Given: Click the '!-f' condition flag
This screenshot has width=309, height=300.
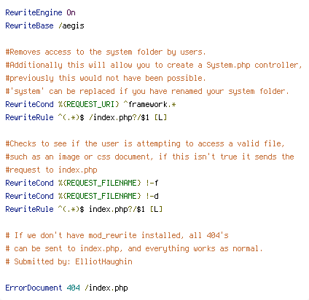Looking at the screenshot, I should click(152, 183).
